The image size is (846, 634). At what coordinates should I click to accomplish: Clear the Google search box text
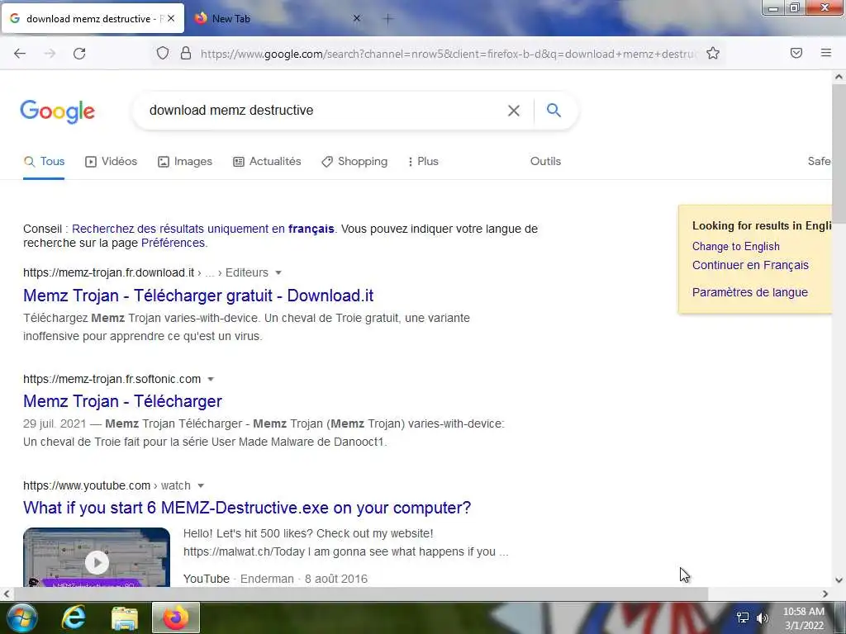(x=514, y=111)
